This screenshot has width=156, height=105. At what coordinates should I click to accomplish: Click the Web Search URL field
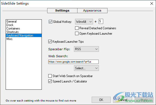click(x=73, y=62)
